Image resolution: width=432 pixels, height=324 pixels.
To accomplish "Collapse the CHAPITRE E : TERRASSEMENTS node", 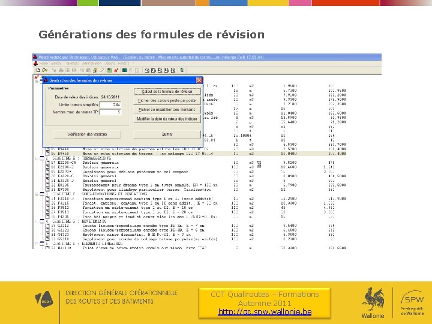I will pyautogui.click(x=37, y=158).
